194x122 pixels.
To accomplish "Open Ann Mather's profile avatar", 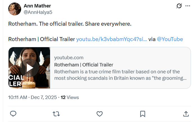I will tap(15, 9).
